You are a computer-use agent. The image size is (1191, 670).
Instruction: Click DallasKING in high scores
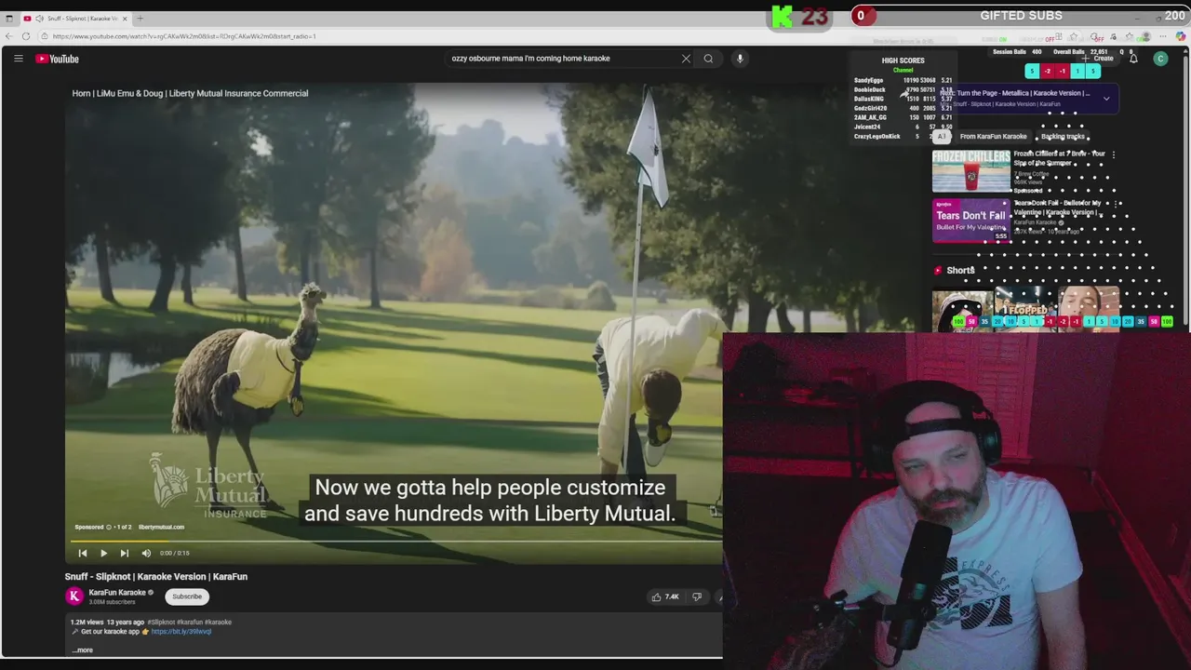tap(869, 100)
